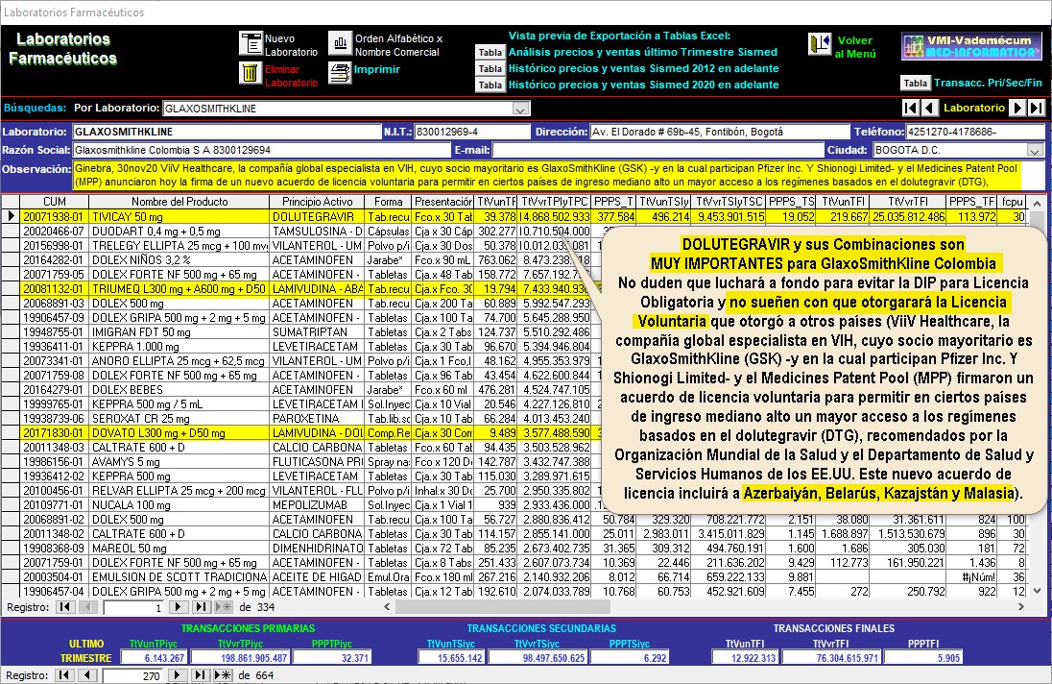Click into the empty E-mail field
Screen dimensions: 1052x684
tap(657, 150)
